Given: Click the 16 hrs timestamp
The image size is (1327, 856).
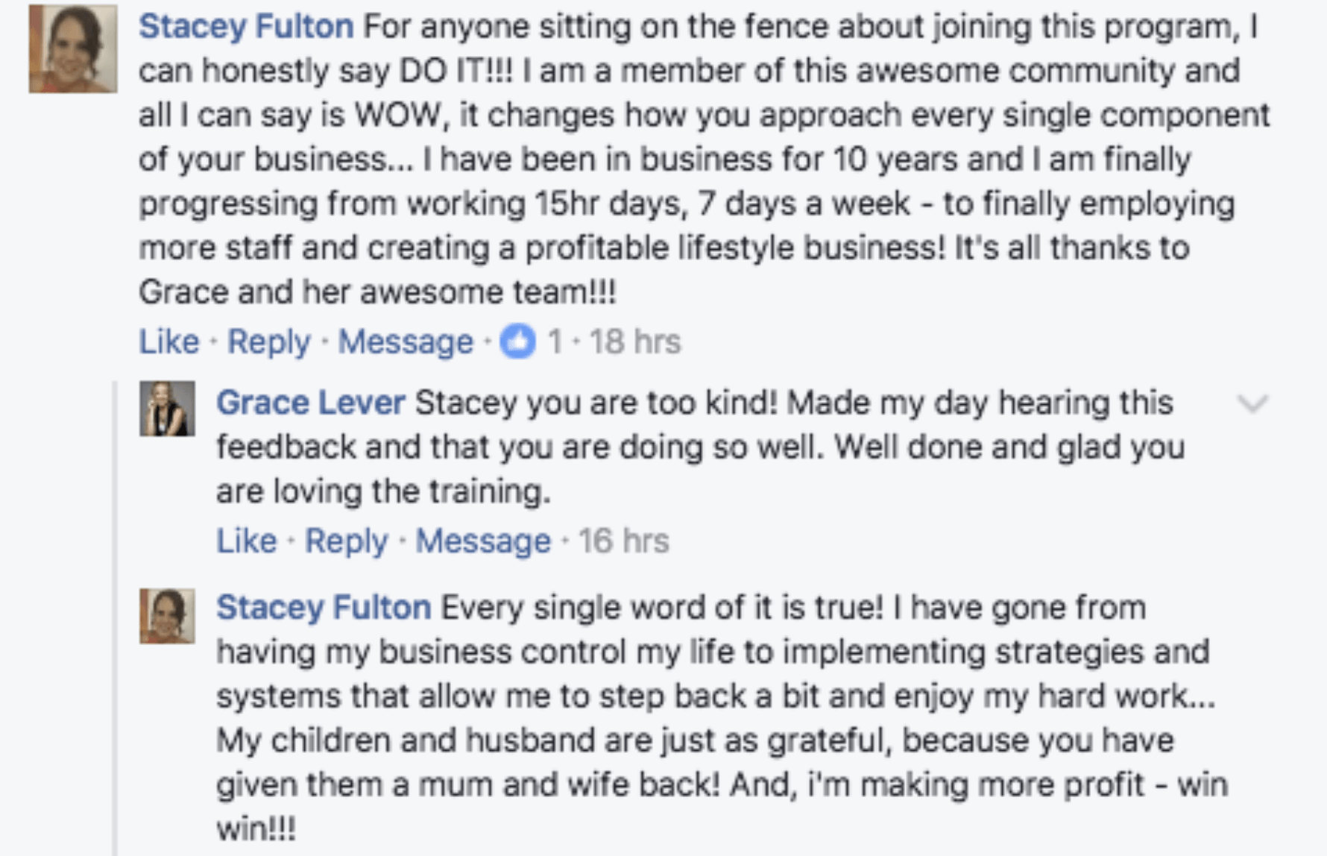Looking at the screenshot, I should click(624, 541).
